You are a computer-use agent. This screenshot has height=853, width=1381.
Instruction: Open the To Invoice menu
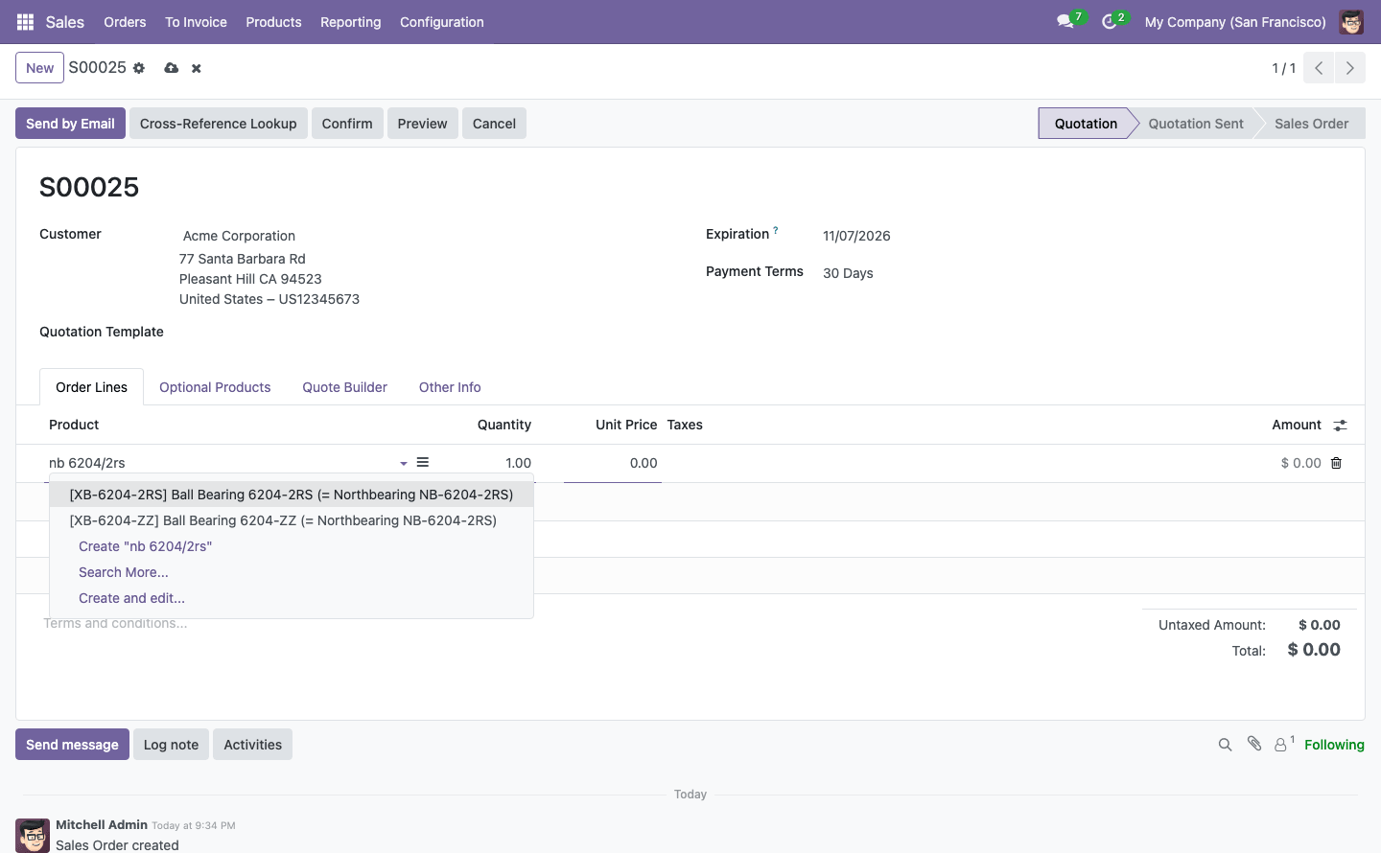point(196,22)
